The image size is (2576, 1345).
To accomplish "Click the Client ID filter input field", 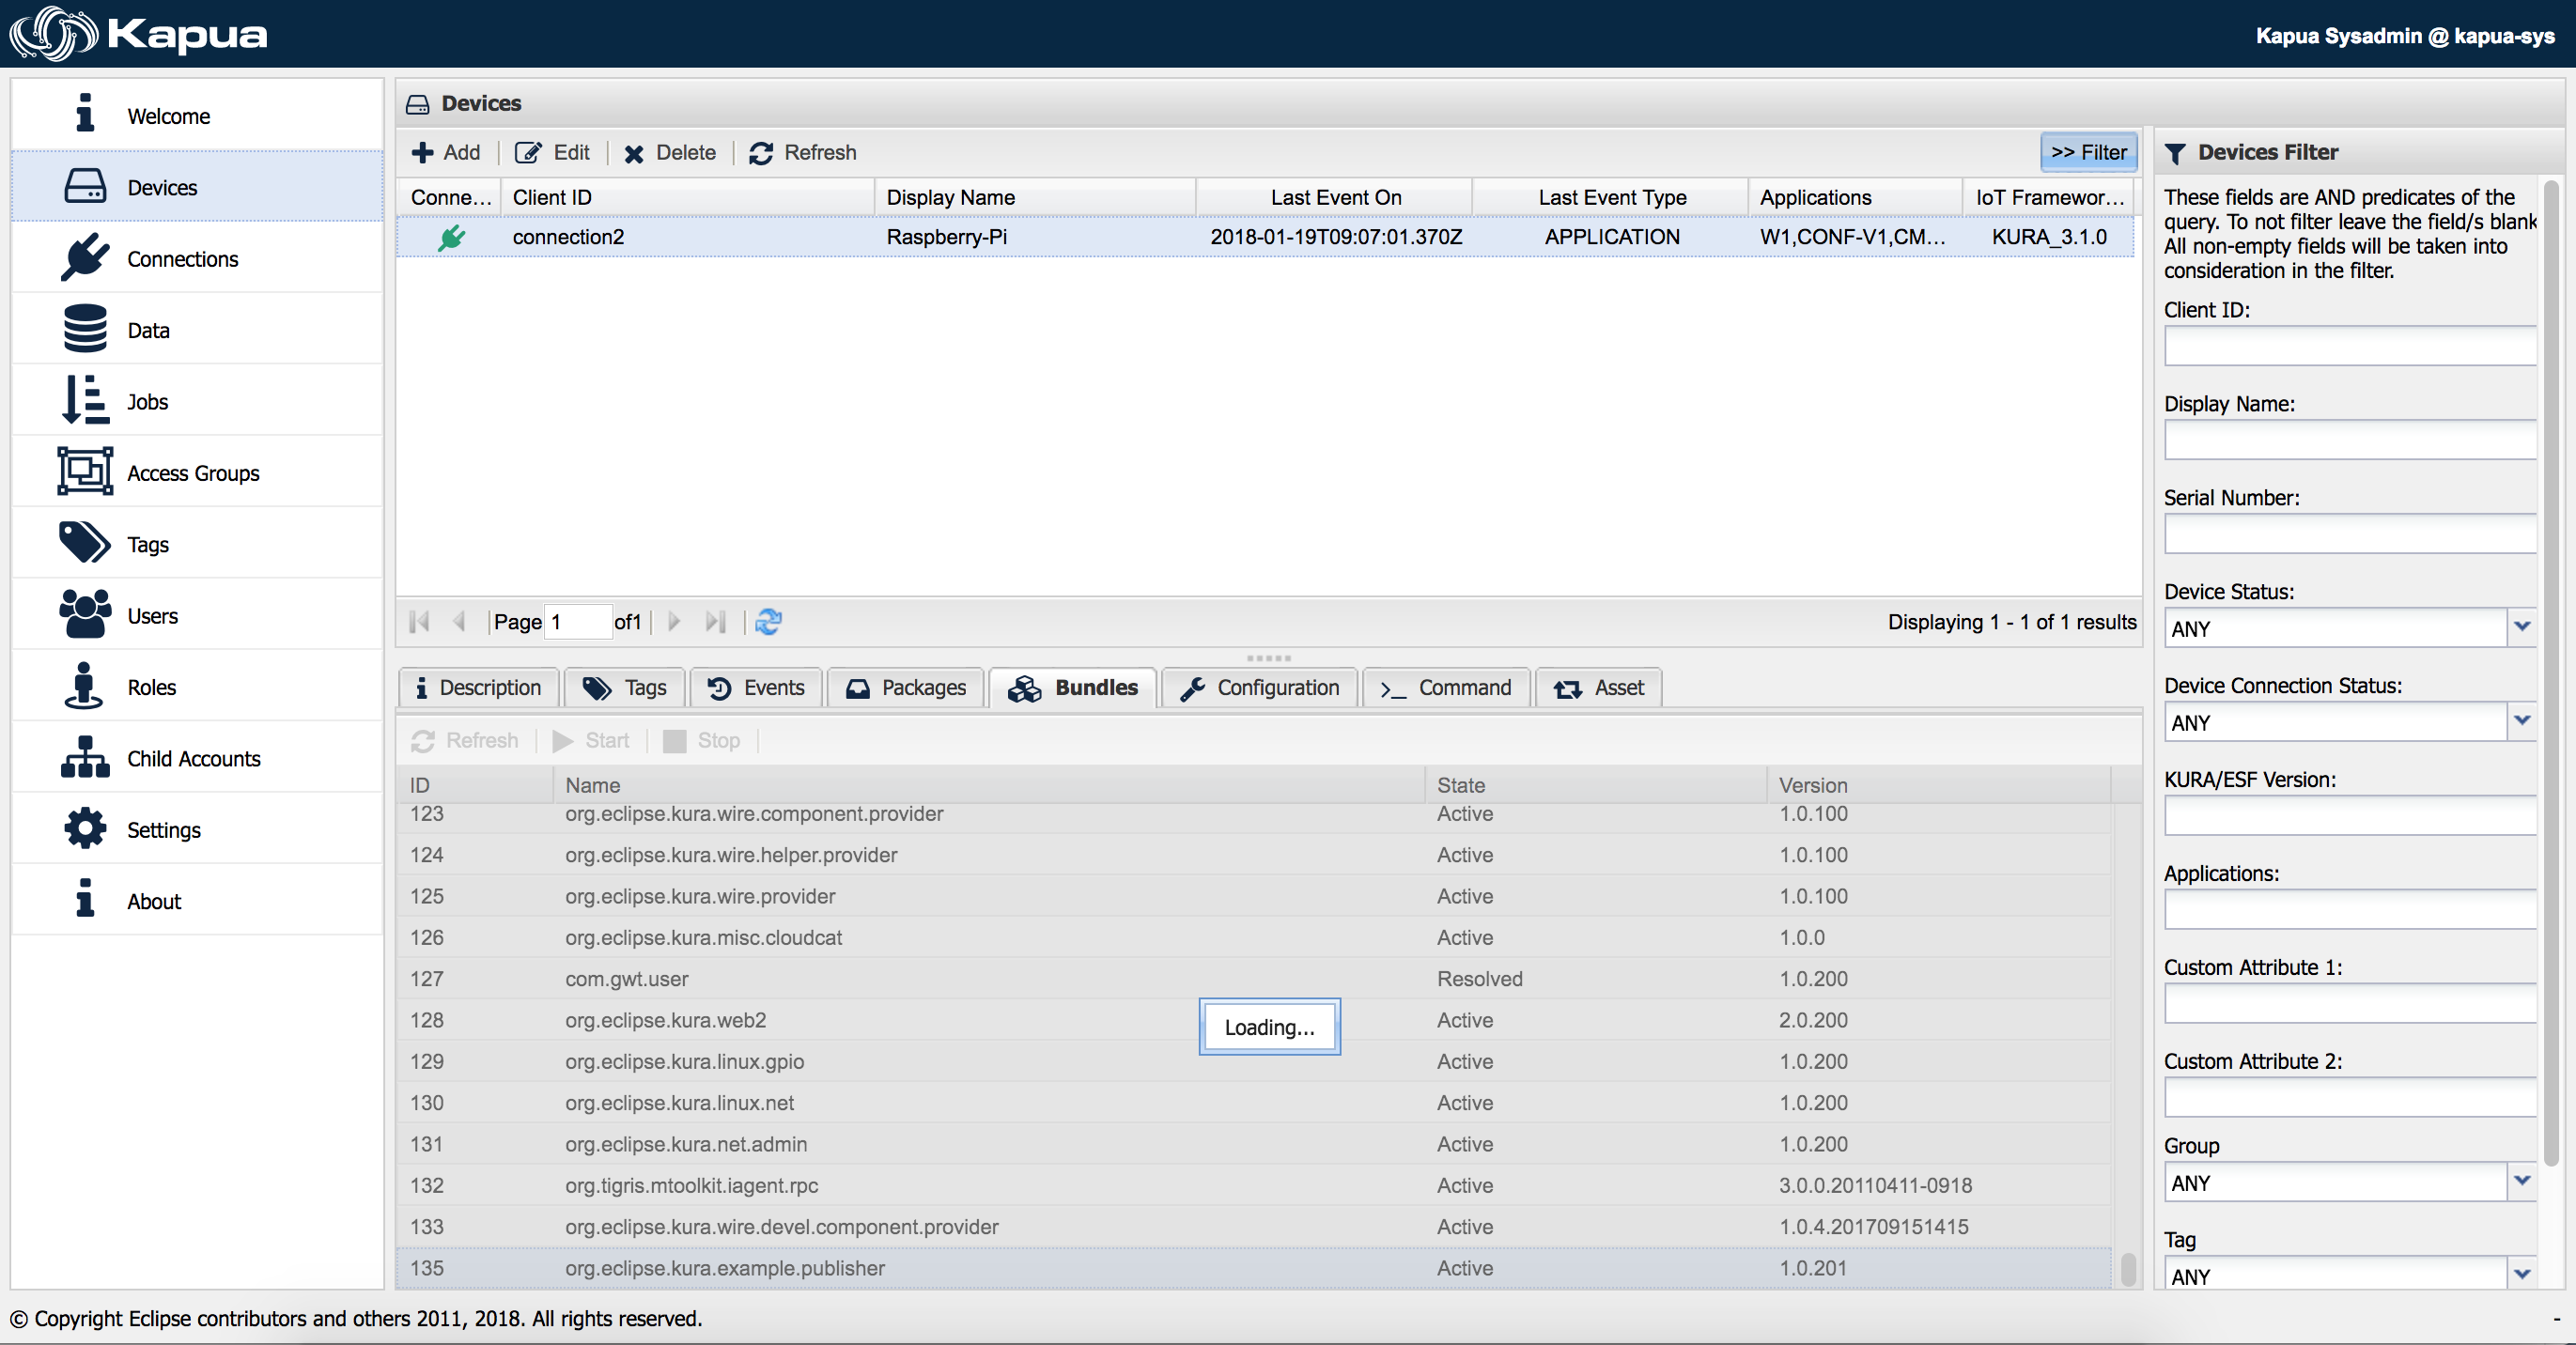I will (2349, 345).
